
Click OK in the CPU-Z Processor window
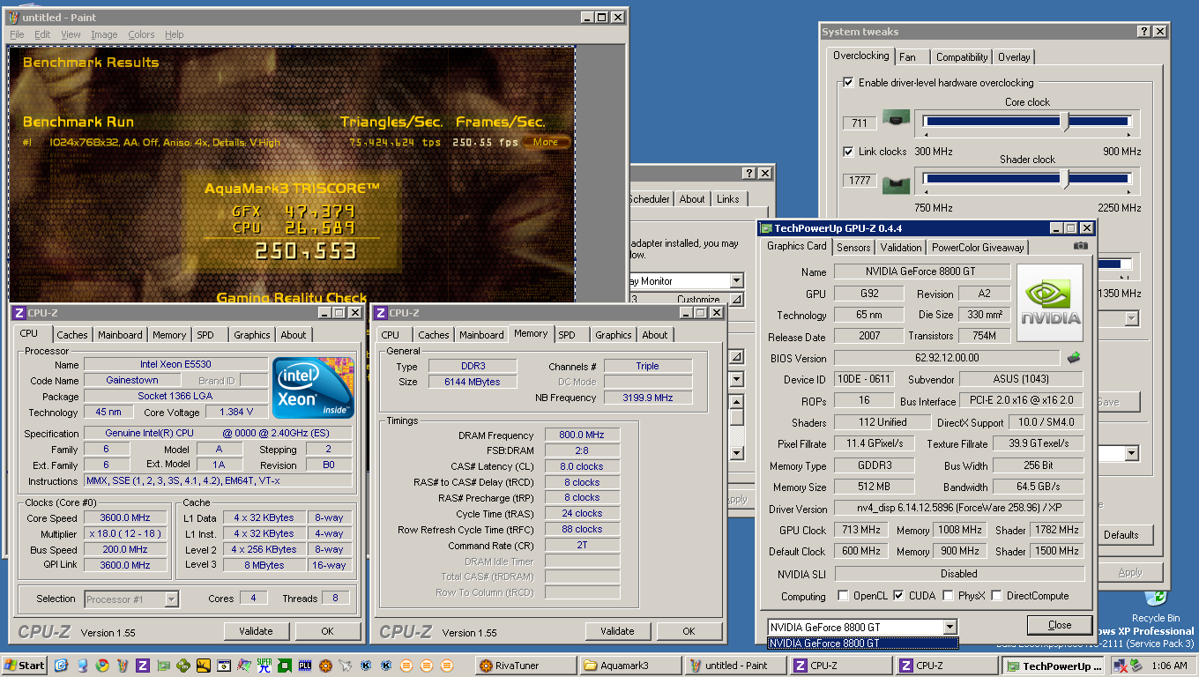click(x=327, y=631)
